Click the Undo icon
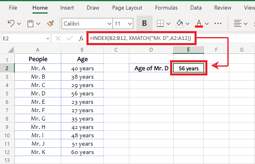The image size is (255, 164). click(12, 24)
